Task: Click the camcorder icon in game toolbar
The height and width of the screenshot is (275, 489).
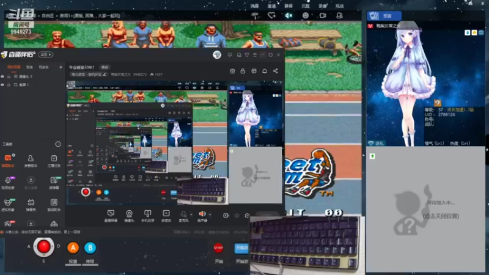Action: (323, 15)
